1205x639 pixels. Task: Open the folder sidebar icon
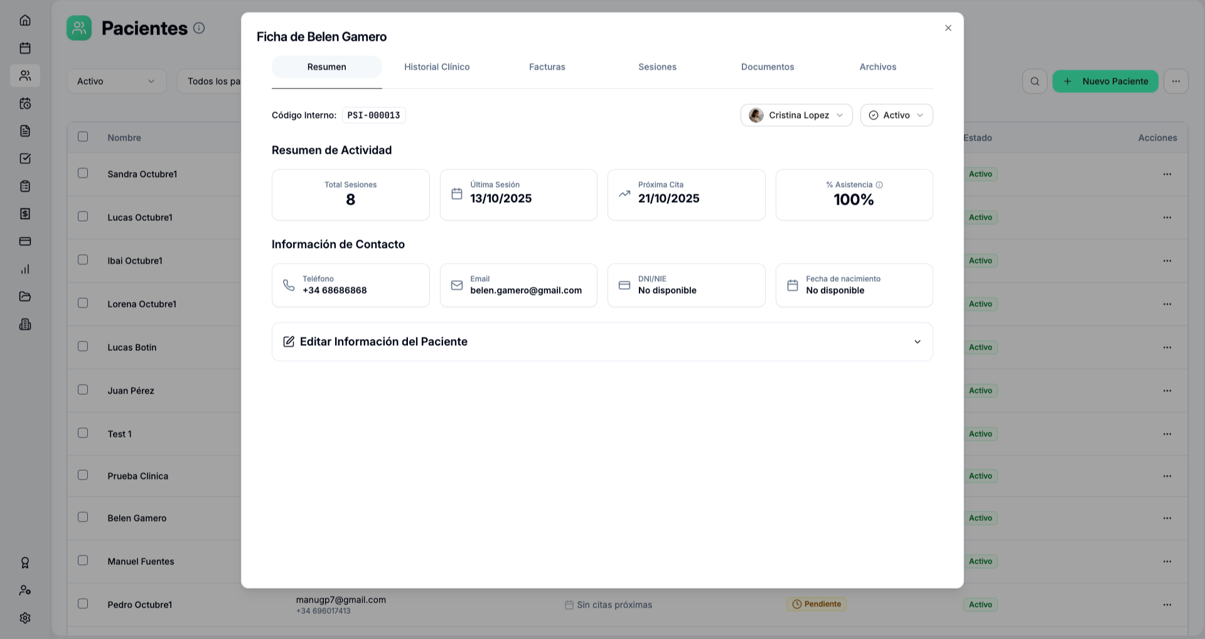coord(25,296)
